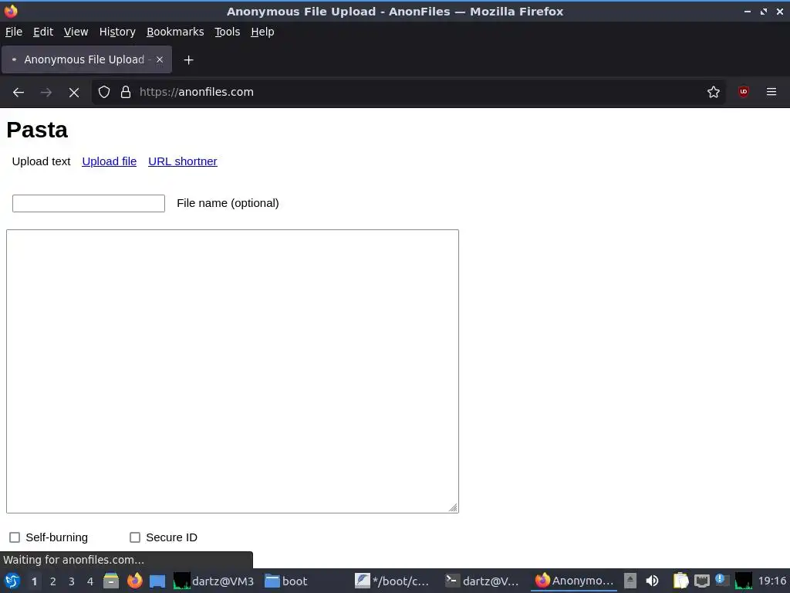Open the uBlock Origin extension

pyautogui.click(x=743, y=92)
